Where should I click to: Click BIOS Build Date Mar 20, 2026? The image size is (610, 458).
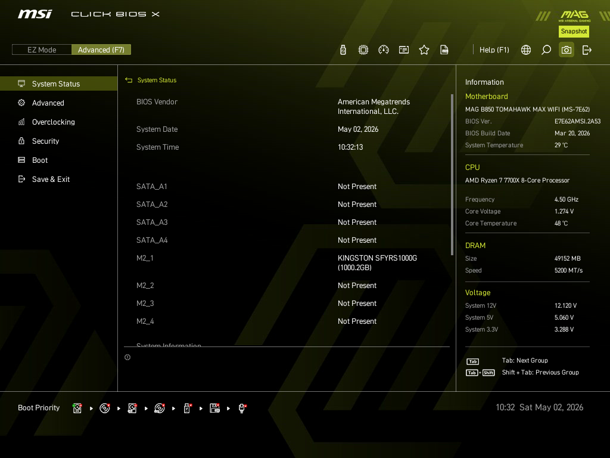(572, 133)
